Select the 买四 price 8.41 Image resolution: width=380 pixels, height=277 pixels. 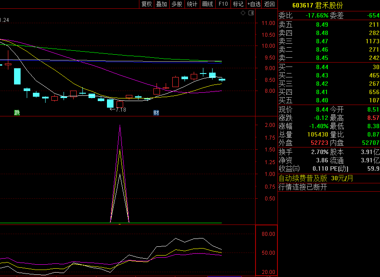pyautogui.click(x=322, y=92)
